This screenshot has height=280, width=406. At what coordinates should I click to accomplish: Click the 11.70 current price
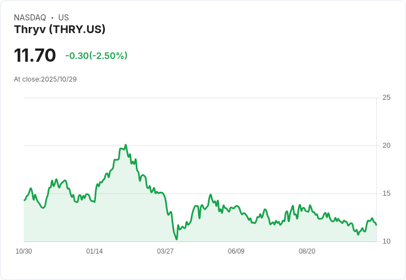pos(35,56)
